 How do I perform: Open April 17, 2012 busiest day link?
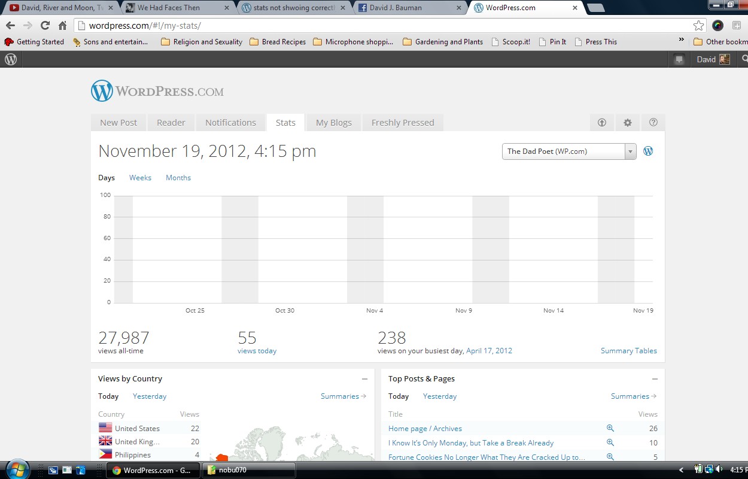coord(489,351)
